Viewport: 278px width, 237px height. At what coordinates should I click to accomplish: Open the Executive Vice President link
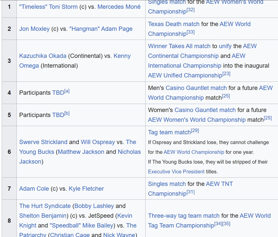tap(176, 172)
